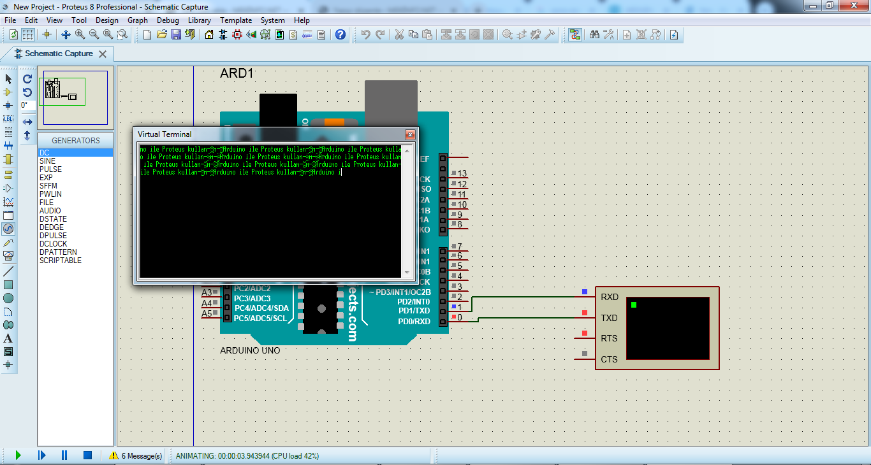Viewport: 871px width, 465px height.
Task: Click the Rotate Clockwise icon
Action: 27,79
